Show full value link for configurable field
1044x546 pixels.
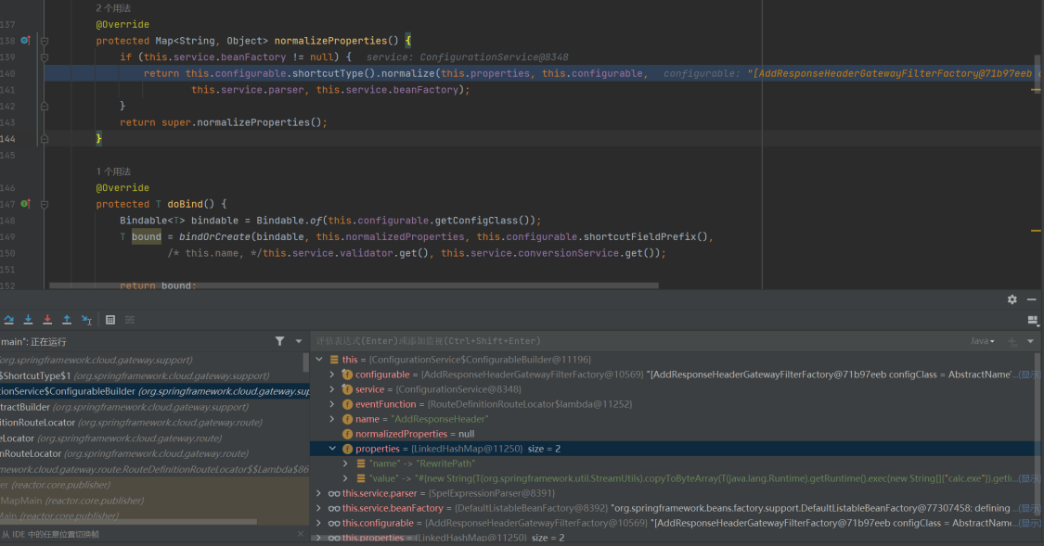click(x=1028, y=375)
